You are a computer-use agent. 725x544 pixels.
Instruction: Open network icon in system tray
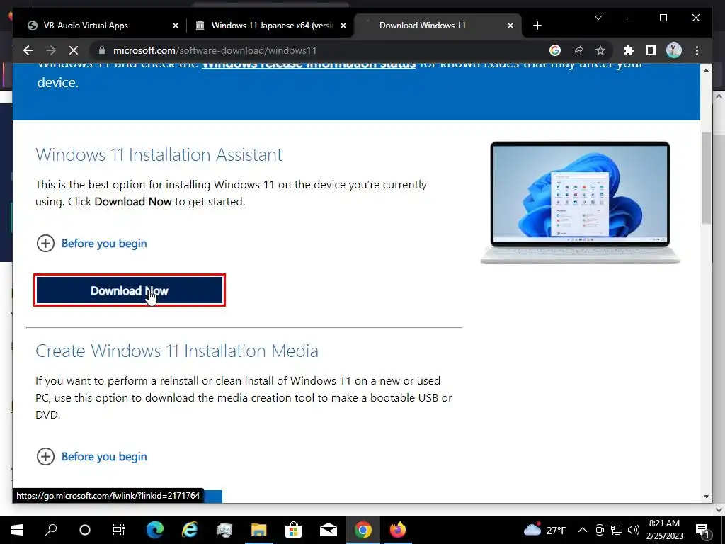(617, 530)
